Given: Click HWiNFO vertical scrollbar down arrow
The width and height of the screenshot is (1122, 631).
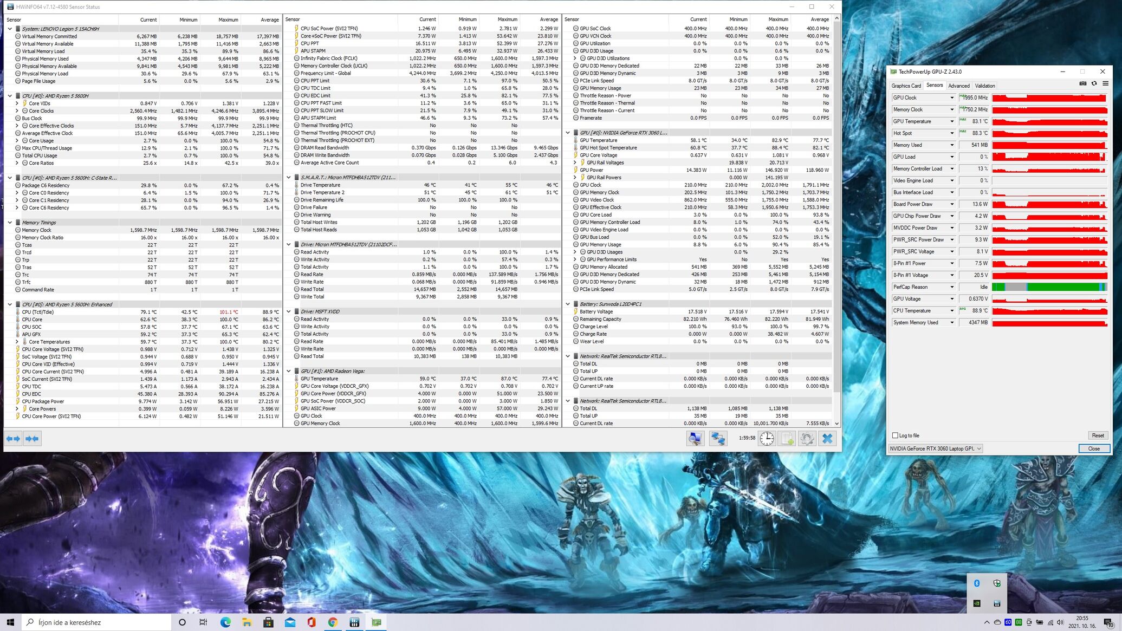Looking at the screenshot, I should coord(837,424).
